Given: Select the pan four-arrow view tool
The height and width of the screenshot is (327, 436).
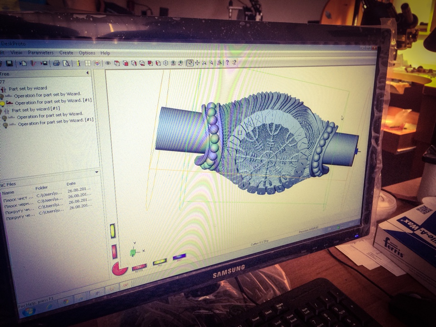Looking at the screenshot, I should (198, 63).
